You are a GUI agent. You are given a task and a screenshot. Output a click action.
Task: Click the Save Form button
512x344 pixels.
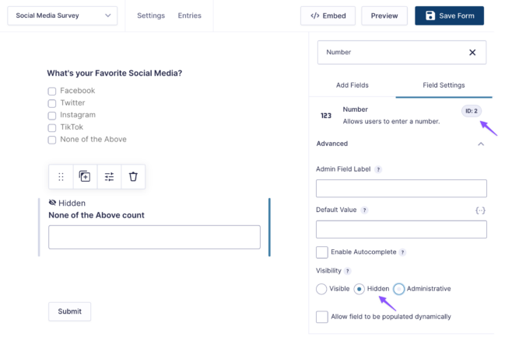coord(449,16)
